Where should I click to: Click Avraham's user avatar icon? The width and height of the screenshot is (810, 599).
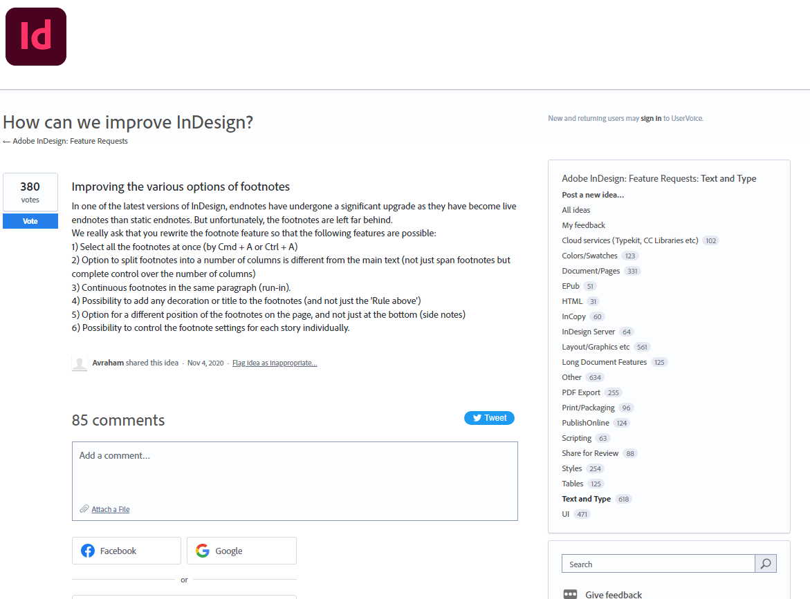[x=80, y=363]
